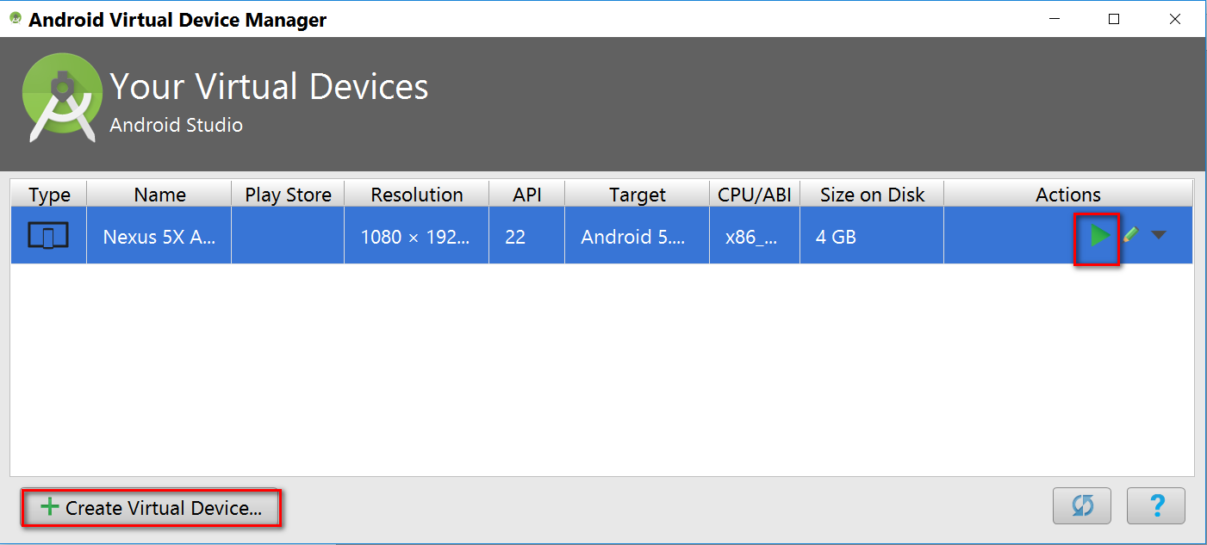Sort by the Target column header
This screenshot has width=1207, height=545.
638,195
